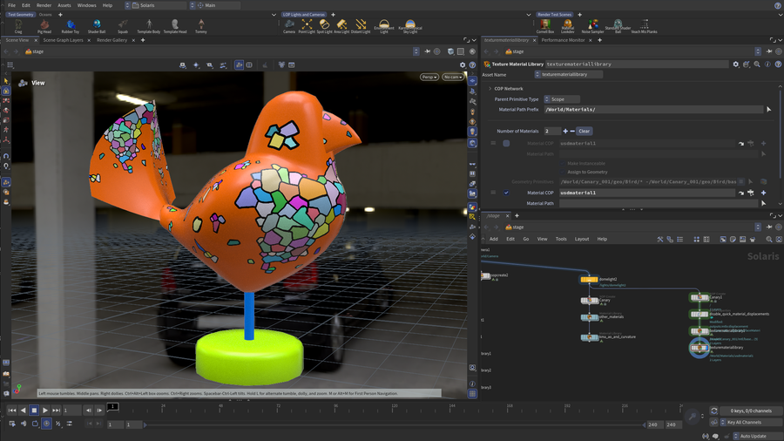This screenshot has width=784, height=441.
Task: Switch to Scene Graph Layers tab
Action: [x=63, y=40]
